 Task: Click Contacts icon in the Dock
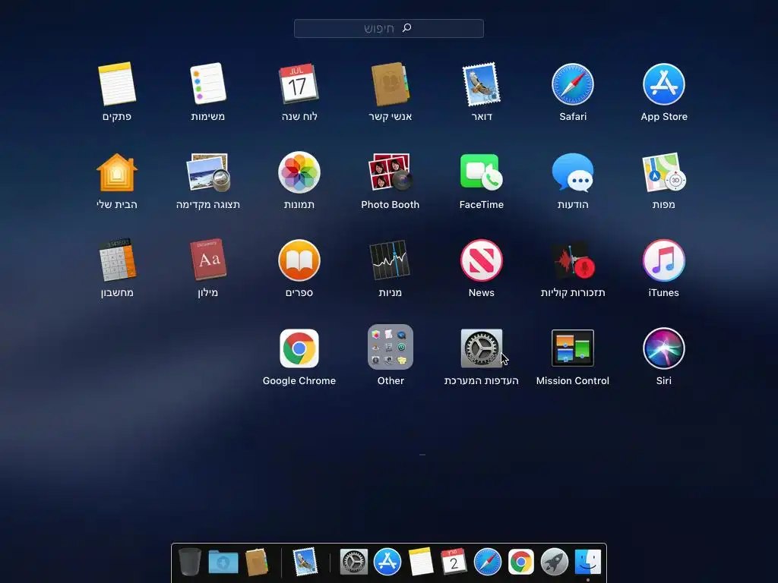pos(257,562)
